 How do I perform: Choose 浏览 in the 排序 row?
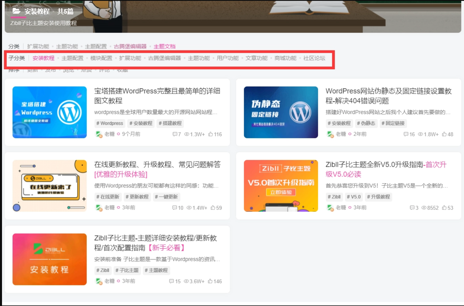[69, 69]
